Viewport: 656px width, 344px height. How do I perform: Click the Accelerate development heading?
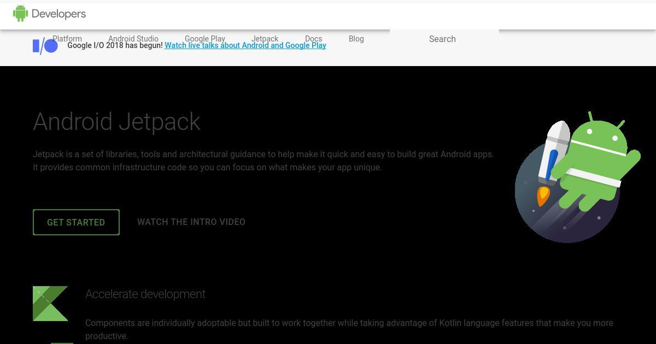coord(145,294)
